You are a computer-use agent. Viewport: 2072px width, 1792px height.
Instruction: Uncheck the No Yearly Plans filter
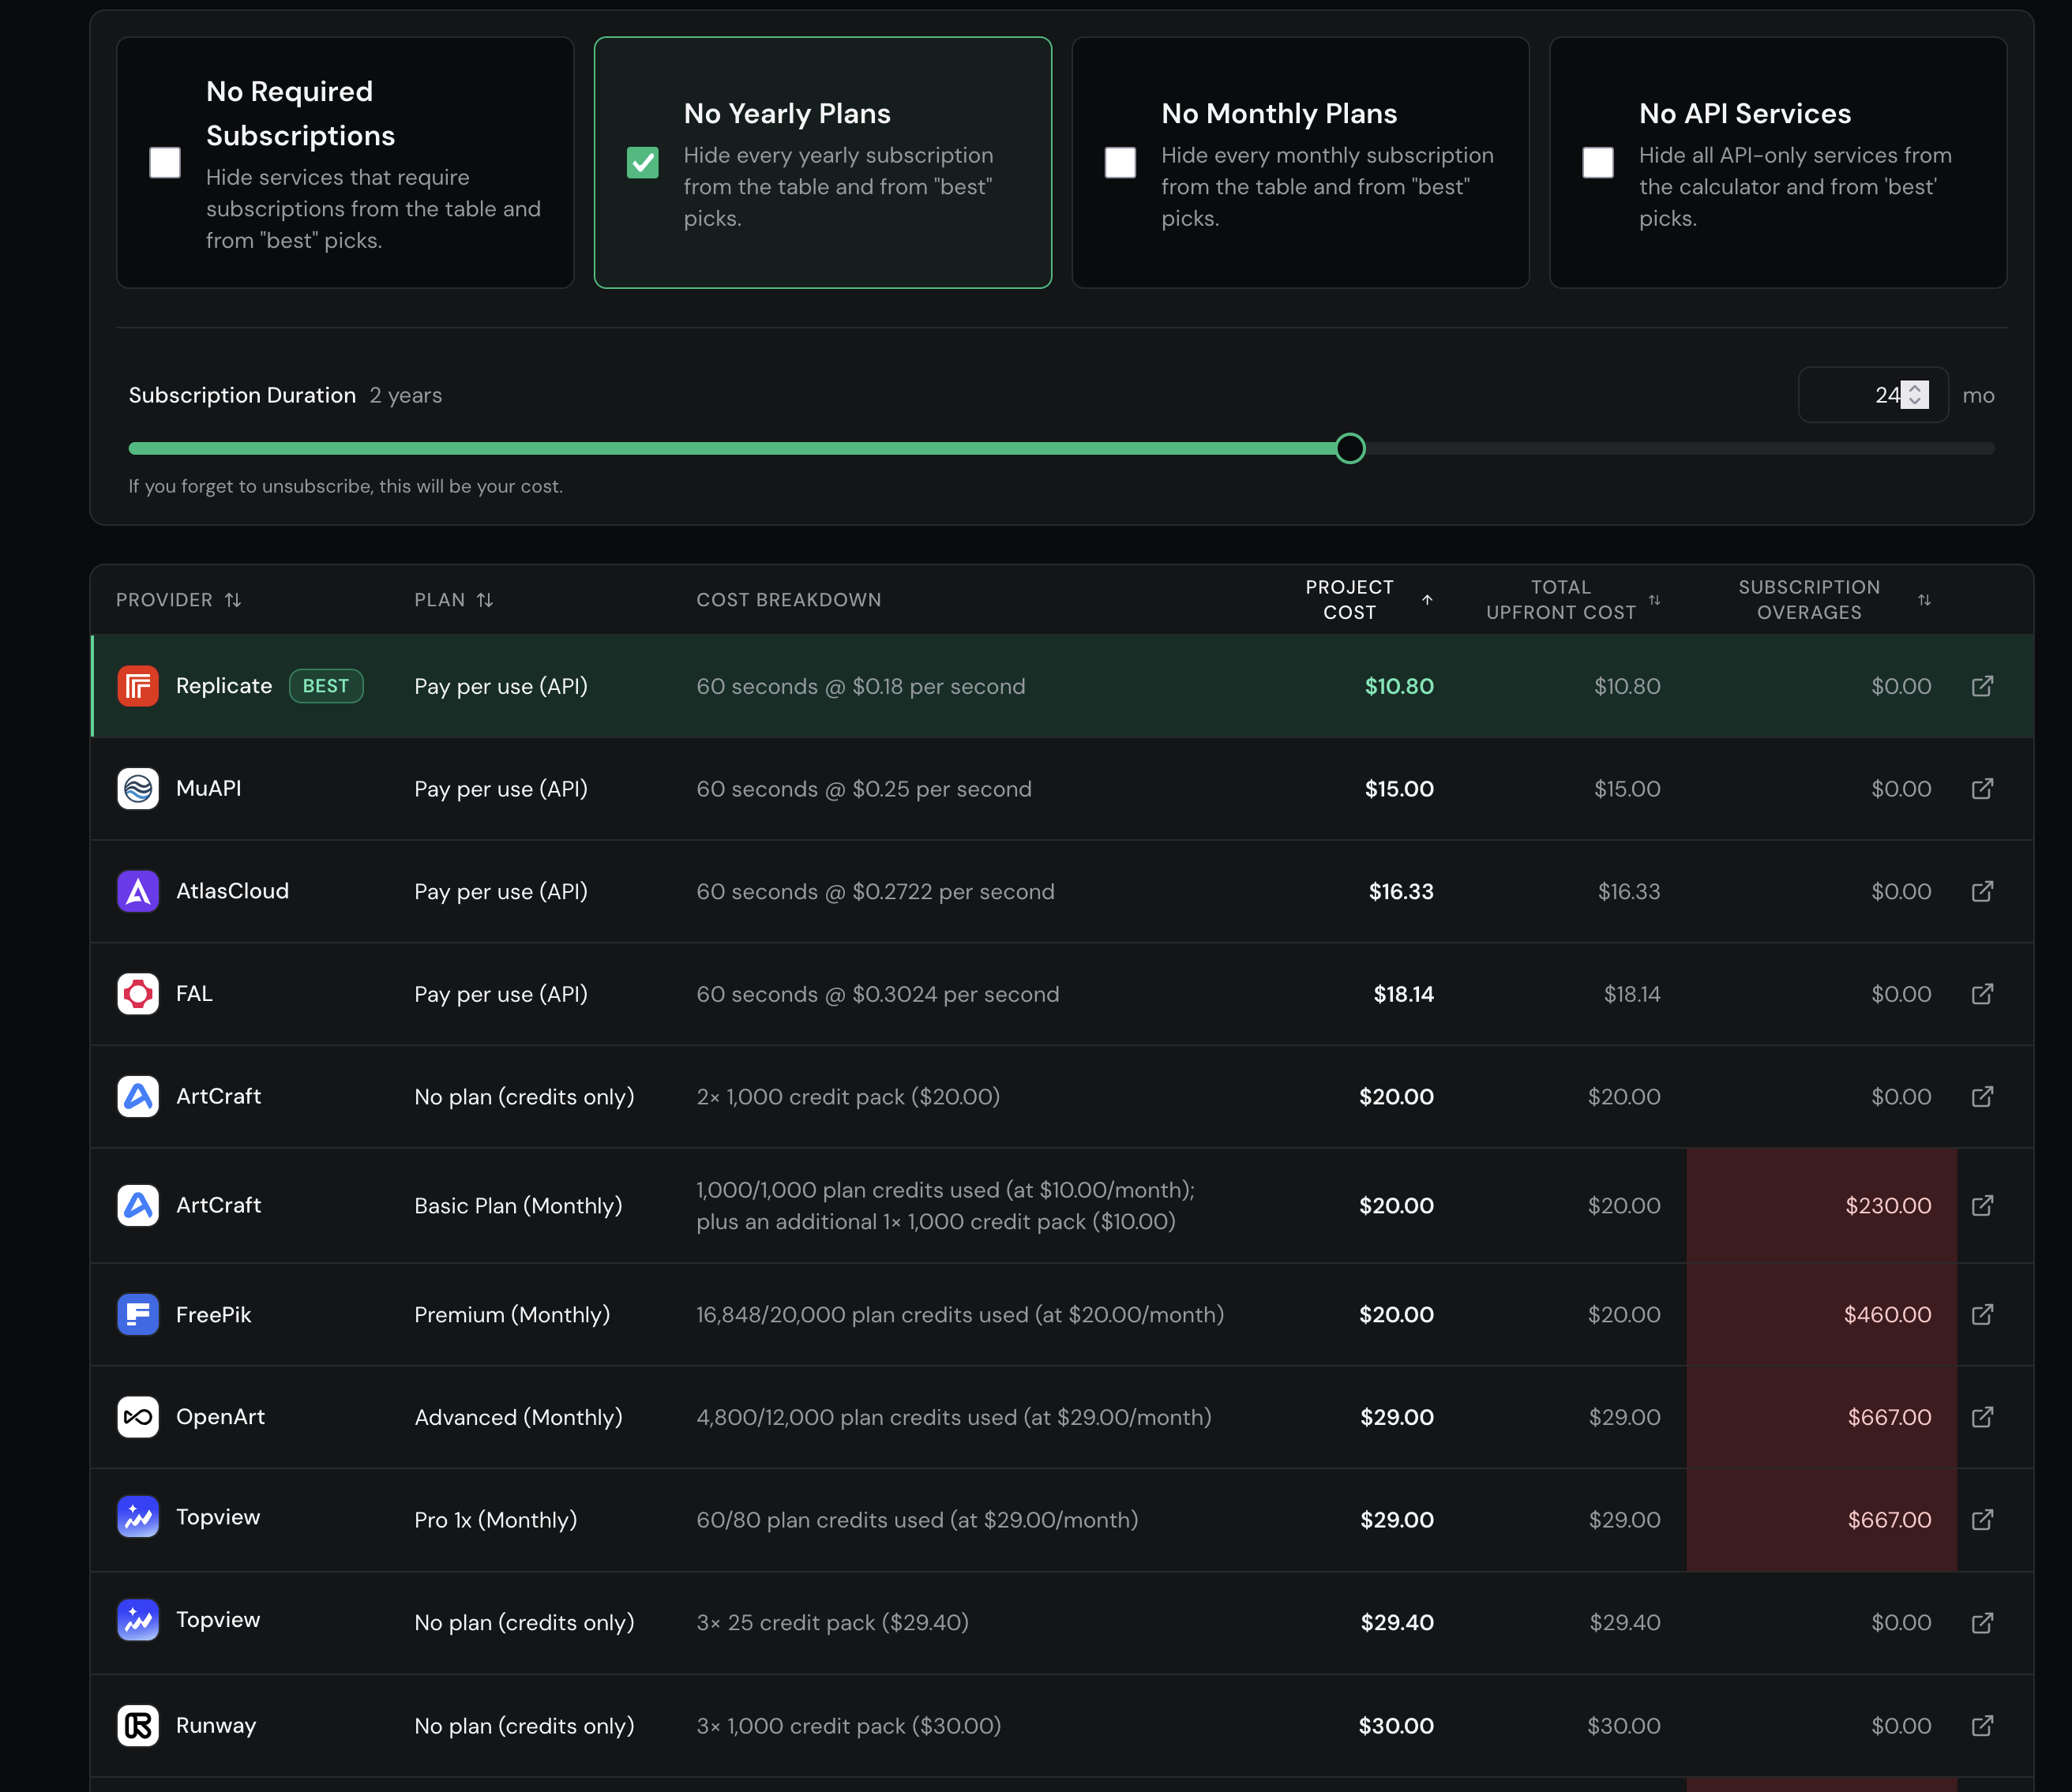click(643, 161)
